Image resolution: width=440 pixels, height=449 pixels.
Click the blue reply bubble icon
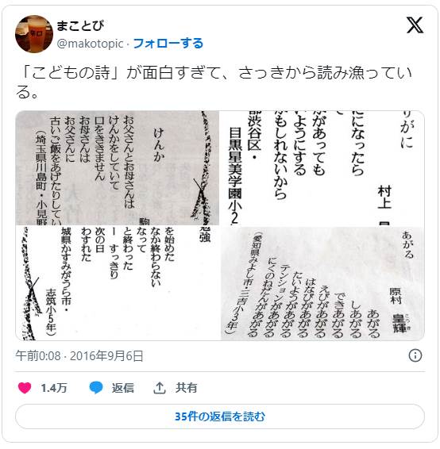[x=96, y=388]
